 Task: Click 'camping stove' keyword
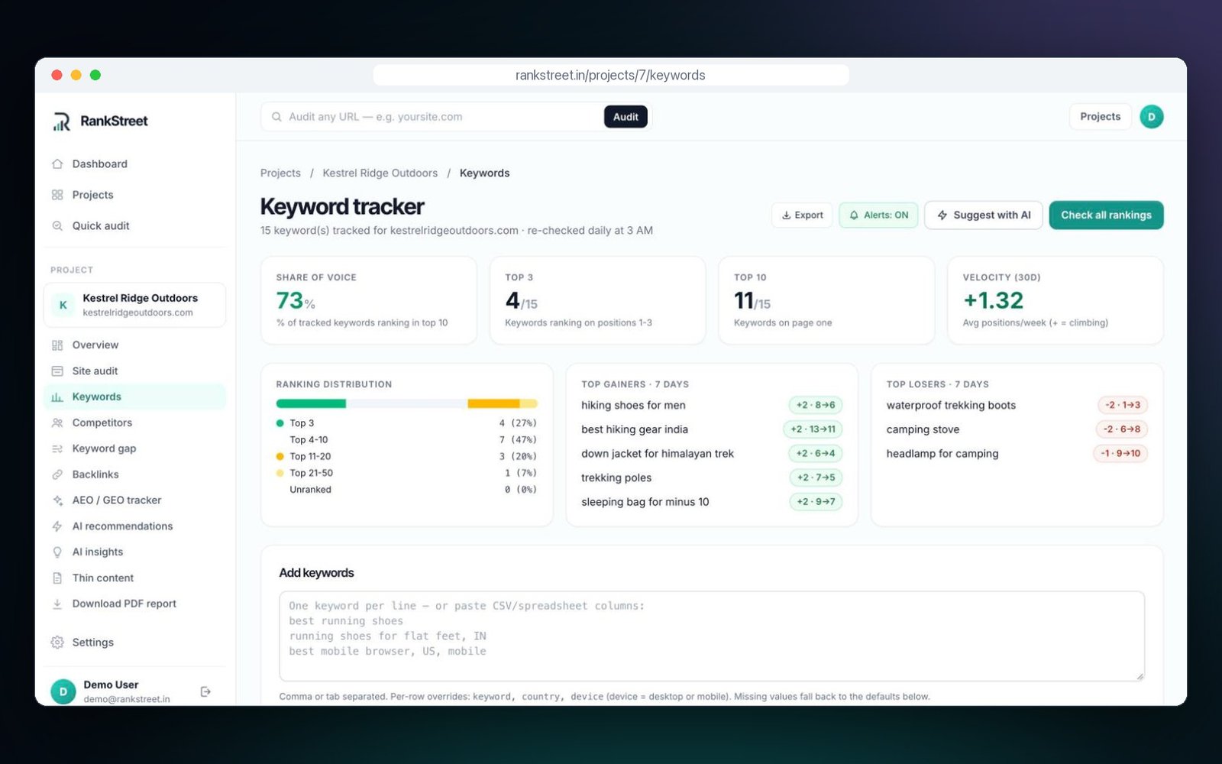pos(923,429)
